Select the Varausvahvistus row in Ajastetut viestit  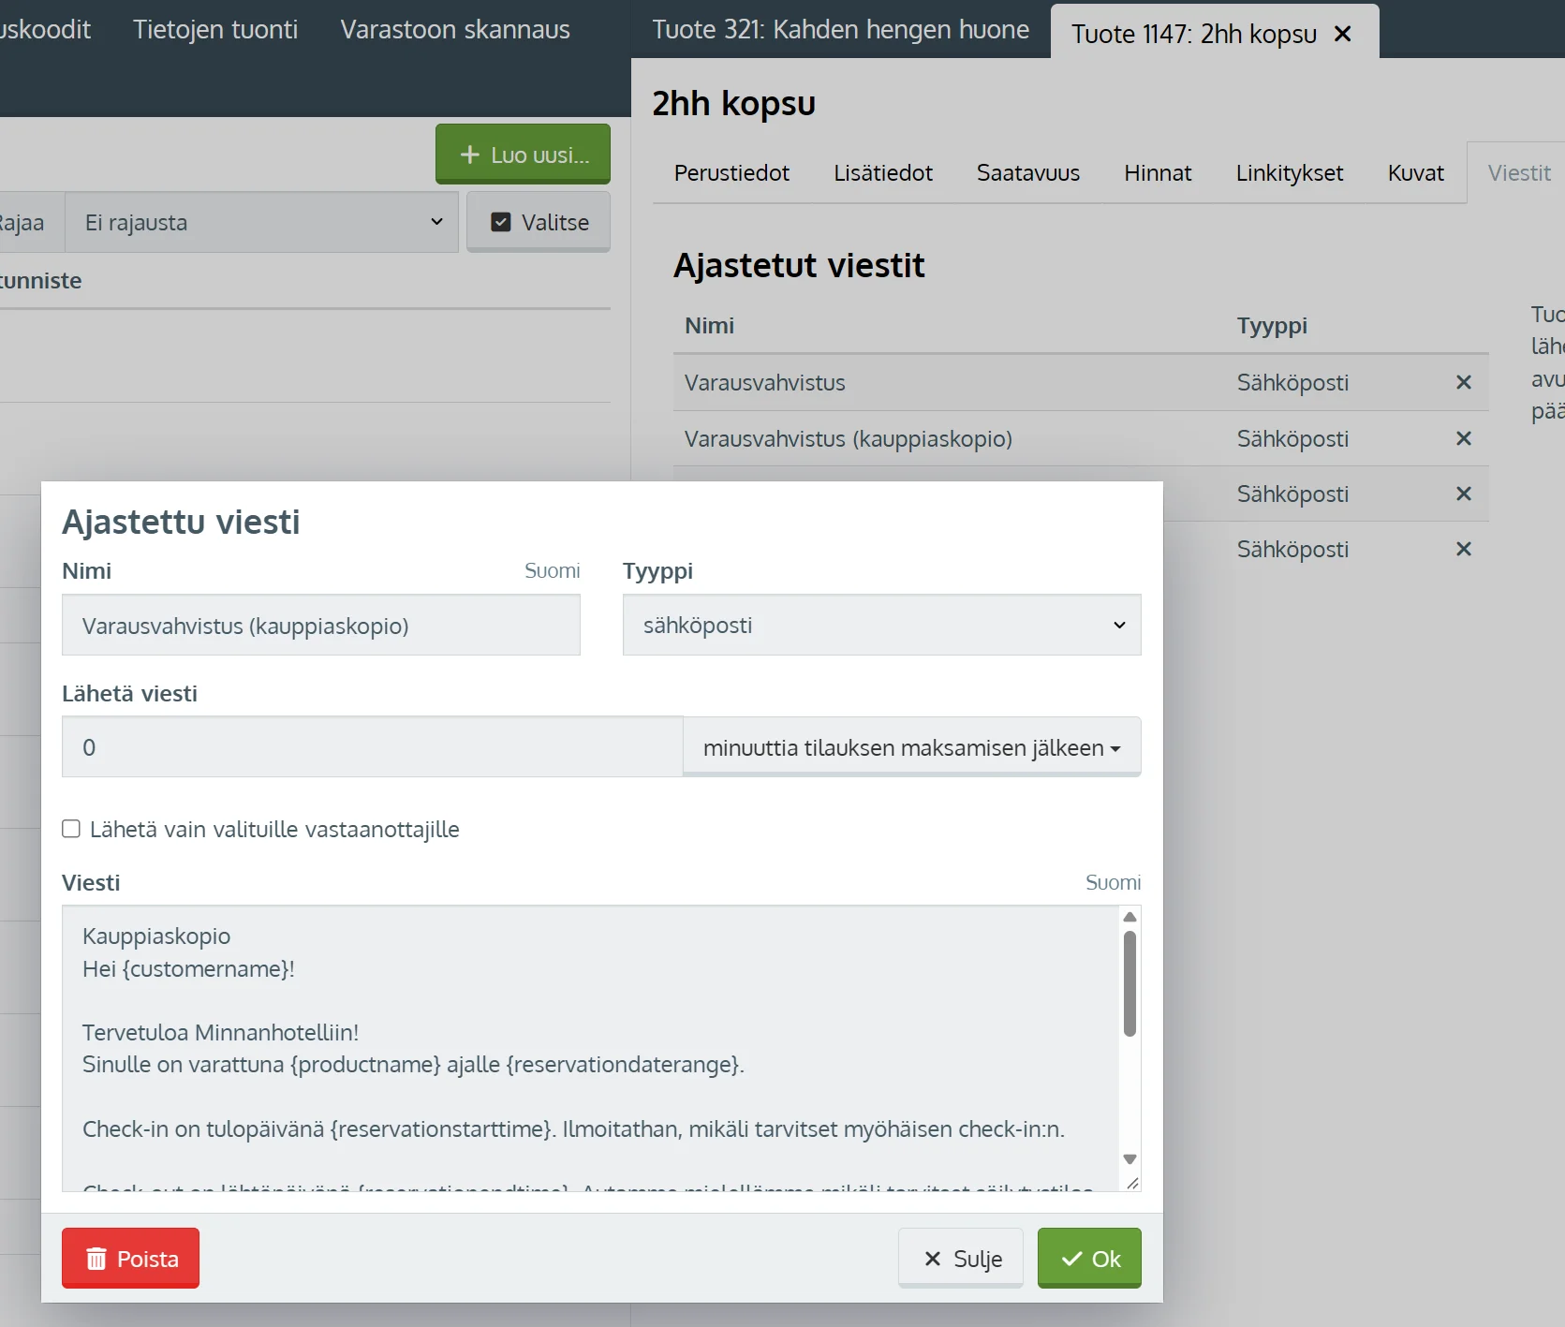coord(1080,382)
